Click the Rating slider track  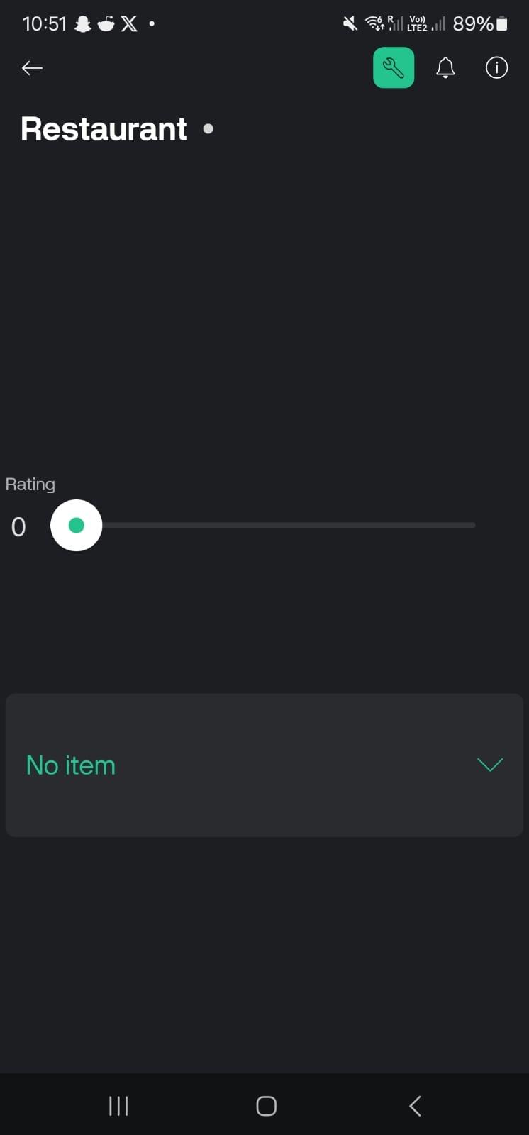[x=284, y=525]
